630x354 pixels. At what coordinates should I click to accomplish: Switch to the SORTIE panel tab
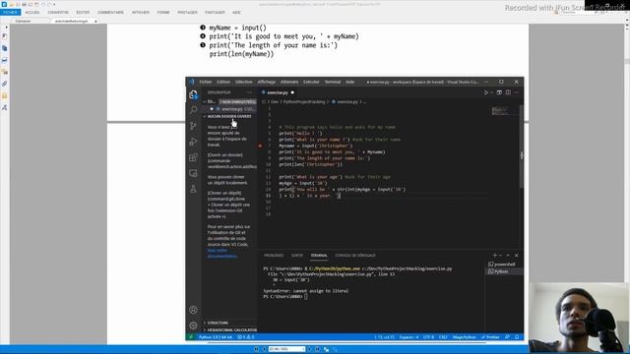[297, 256]
